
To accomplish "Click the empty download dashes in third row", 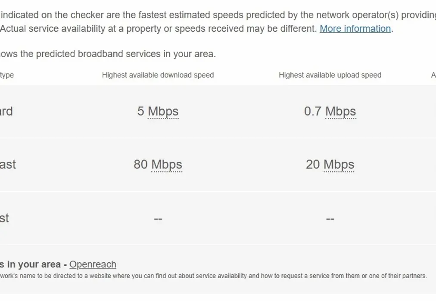I will 158,219.
